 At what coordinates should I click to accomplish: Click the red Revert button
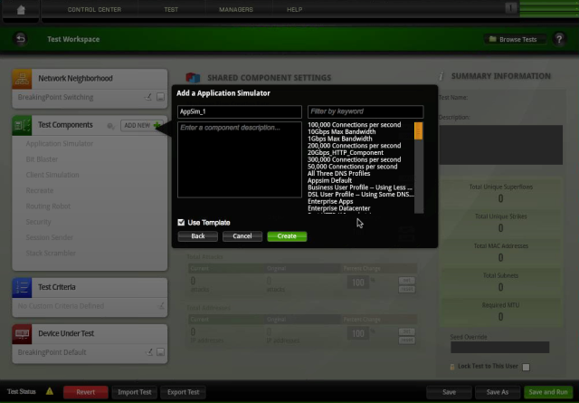click(86, 392)
